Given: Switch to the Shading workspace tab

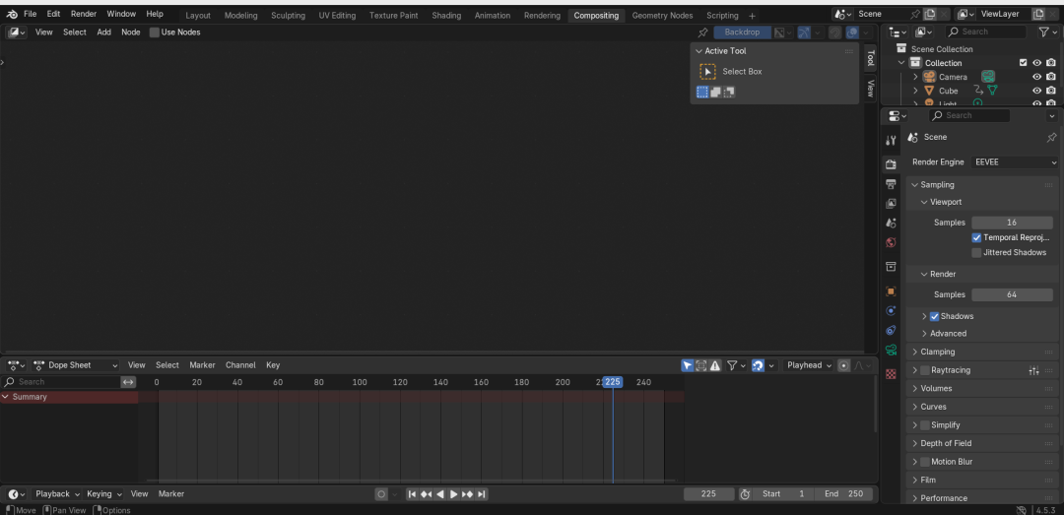Looking at the screenshot, I should 446,16.
